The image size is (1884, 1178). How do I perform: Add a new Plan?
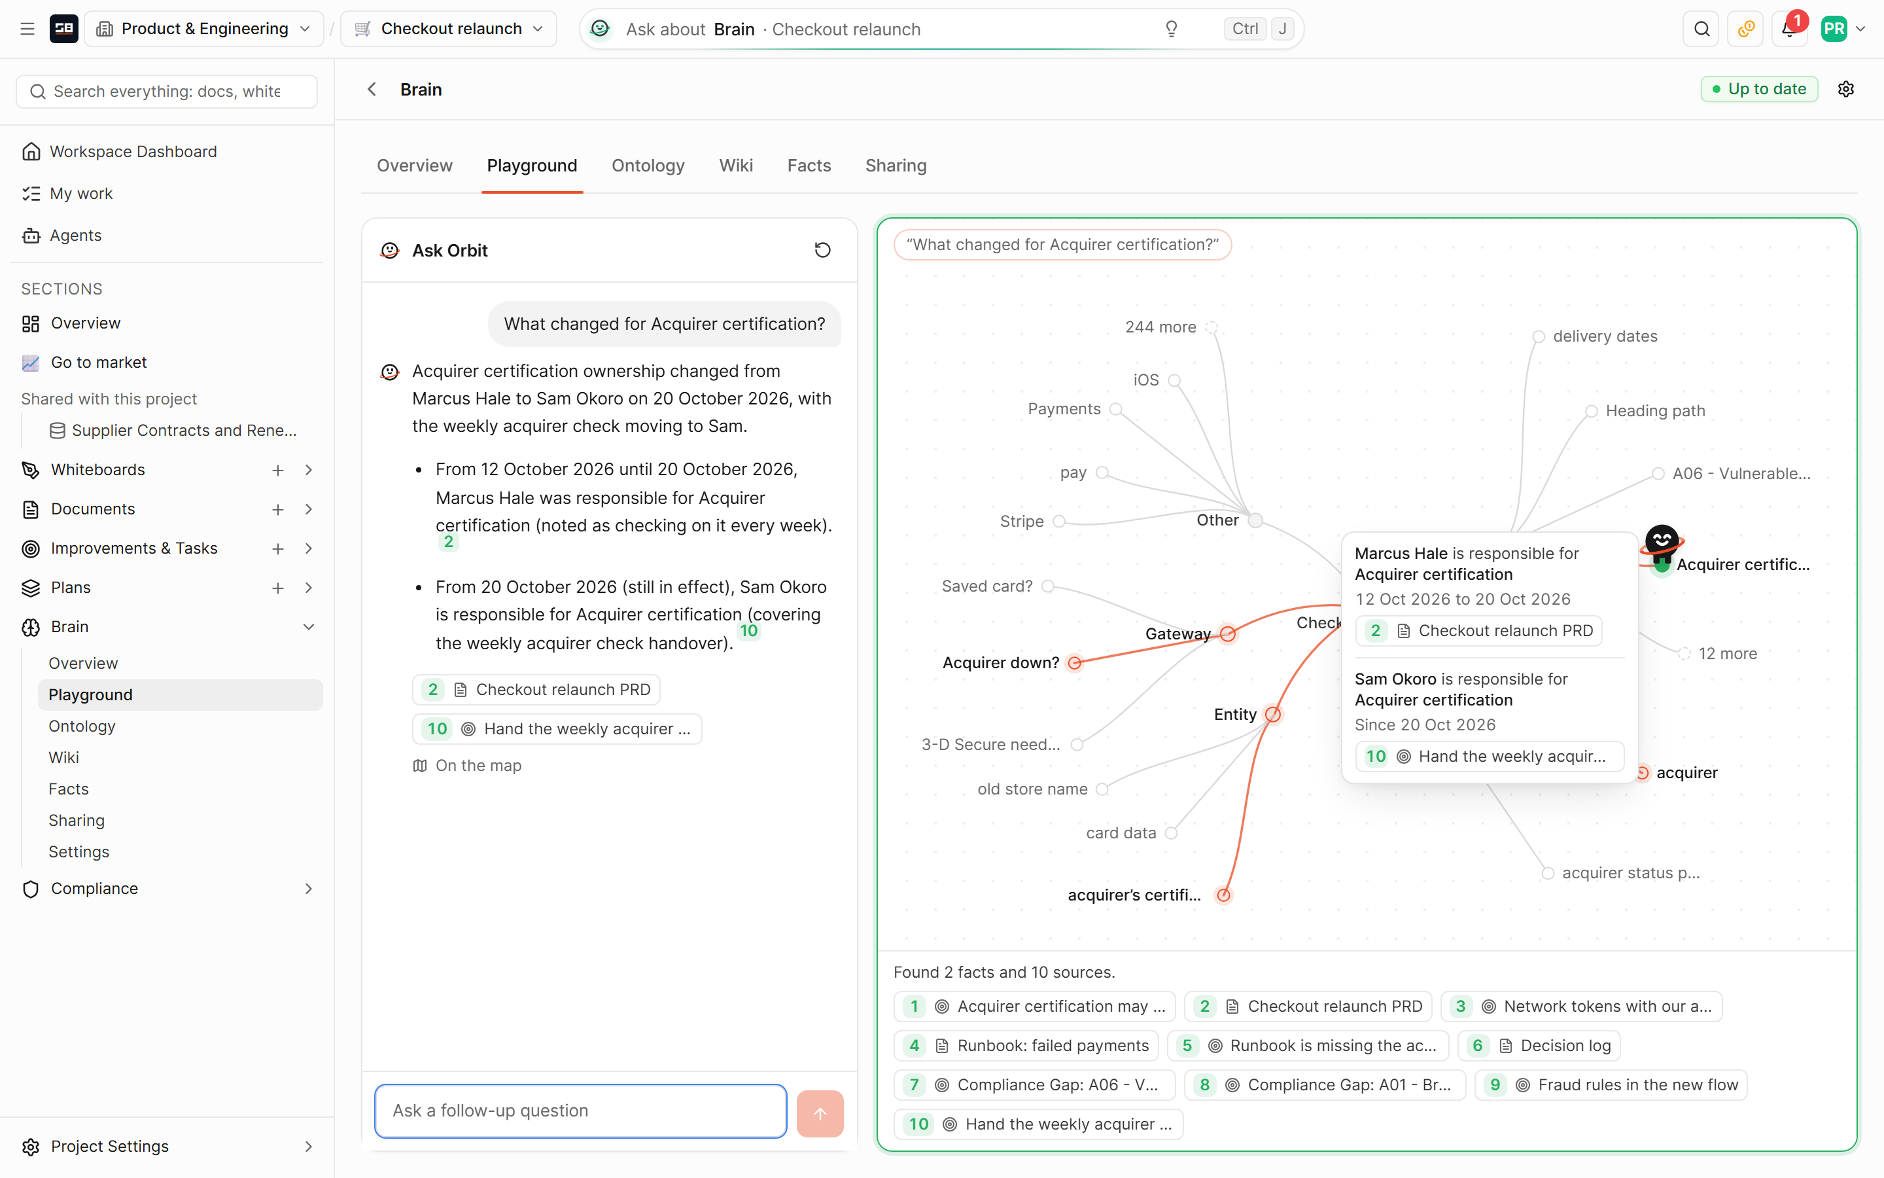pos(278,588)
